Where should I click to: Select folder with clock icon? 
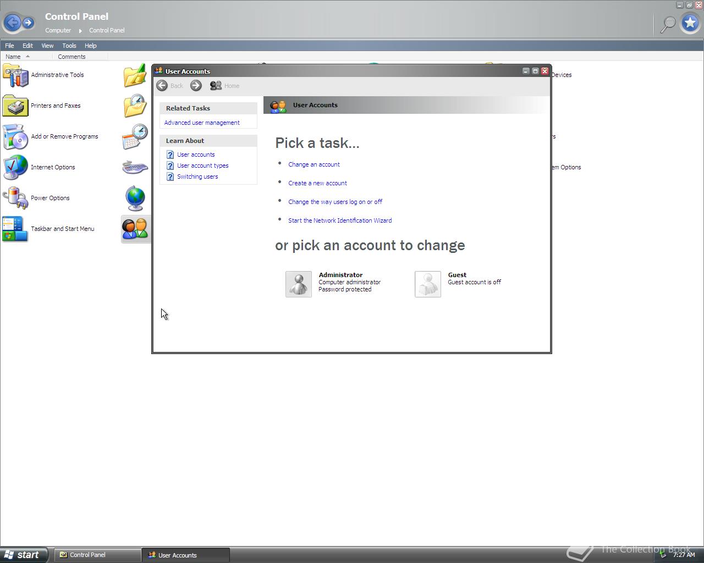click(x=135, y=106)
